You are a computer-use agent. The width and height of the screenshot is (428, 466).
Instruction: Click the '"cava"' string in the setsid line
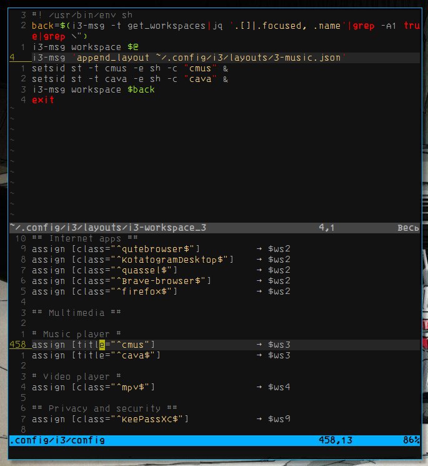[200, 79]
